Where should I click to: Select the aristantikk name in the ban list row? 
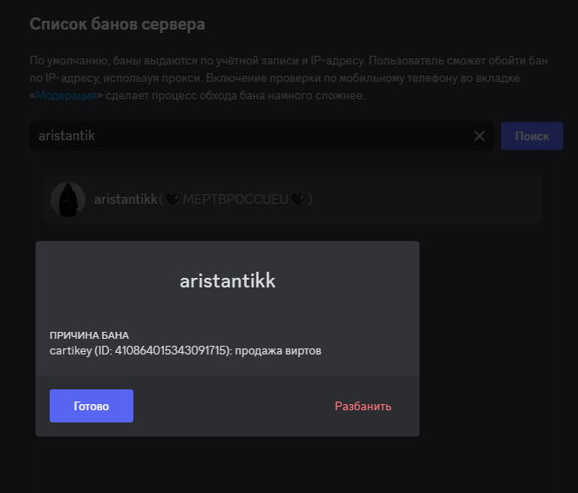126,199
